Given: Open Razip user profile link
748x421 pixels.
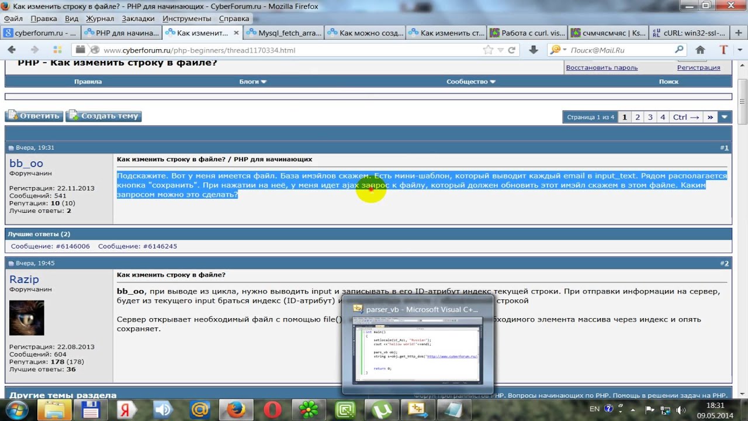Looking at the screenshot, I should pos(24,279).
